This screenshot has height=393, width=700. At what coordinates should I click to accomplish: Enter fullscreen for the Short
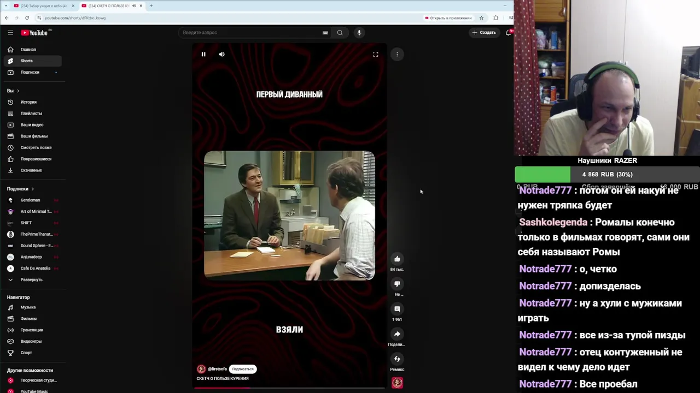(375, 54)
